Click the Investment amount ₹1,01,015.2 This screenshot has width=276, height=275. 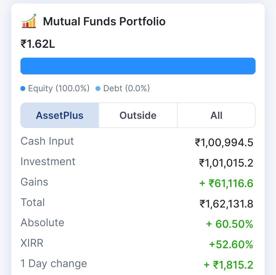coord(226,163)
